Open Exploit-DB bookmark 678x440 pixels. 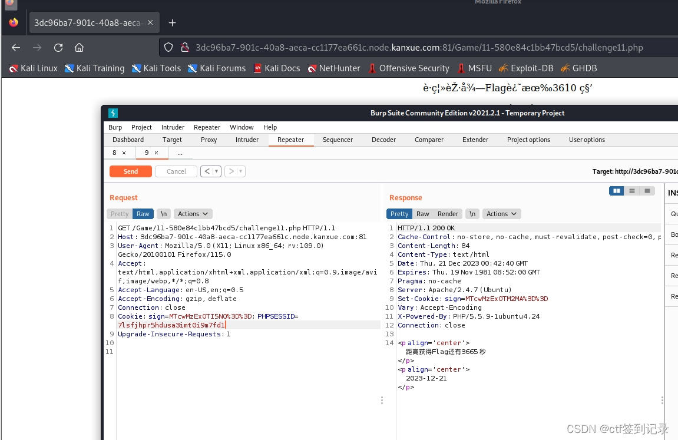526,68
